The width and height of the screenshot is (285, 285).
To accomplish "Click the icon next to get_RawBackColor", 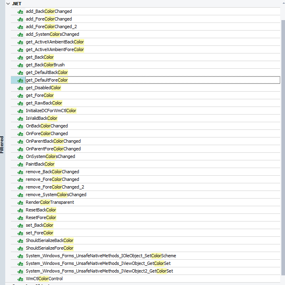I will pyautogui.click(x=20, y=103).
